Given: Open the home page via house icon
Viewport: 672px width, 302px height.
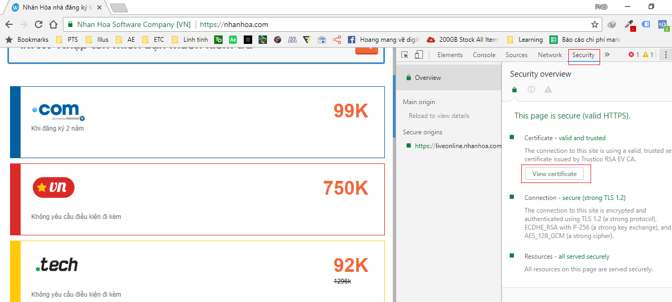Looking at the screenshot, I should pos(53,24).
